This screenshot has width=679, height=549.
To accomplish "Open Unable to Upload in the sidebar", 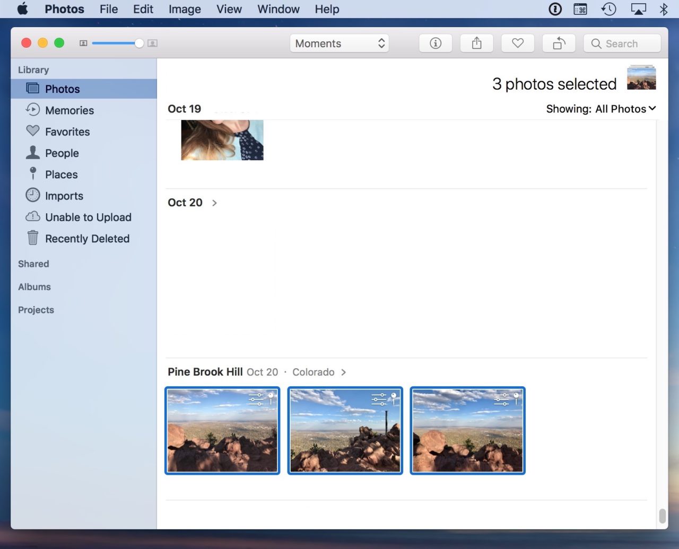I will [84, 217].
